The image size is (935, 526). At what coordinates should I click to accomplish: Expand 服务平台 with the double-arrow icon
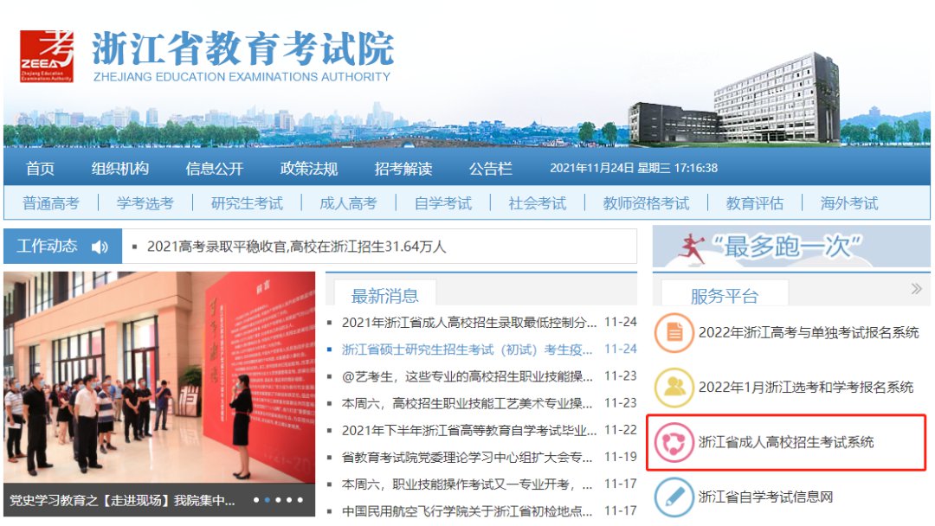[916, 289]
